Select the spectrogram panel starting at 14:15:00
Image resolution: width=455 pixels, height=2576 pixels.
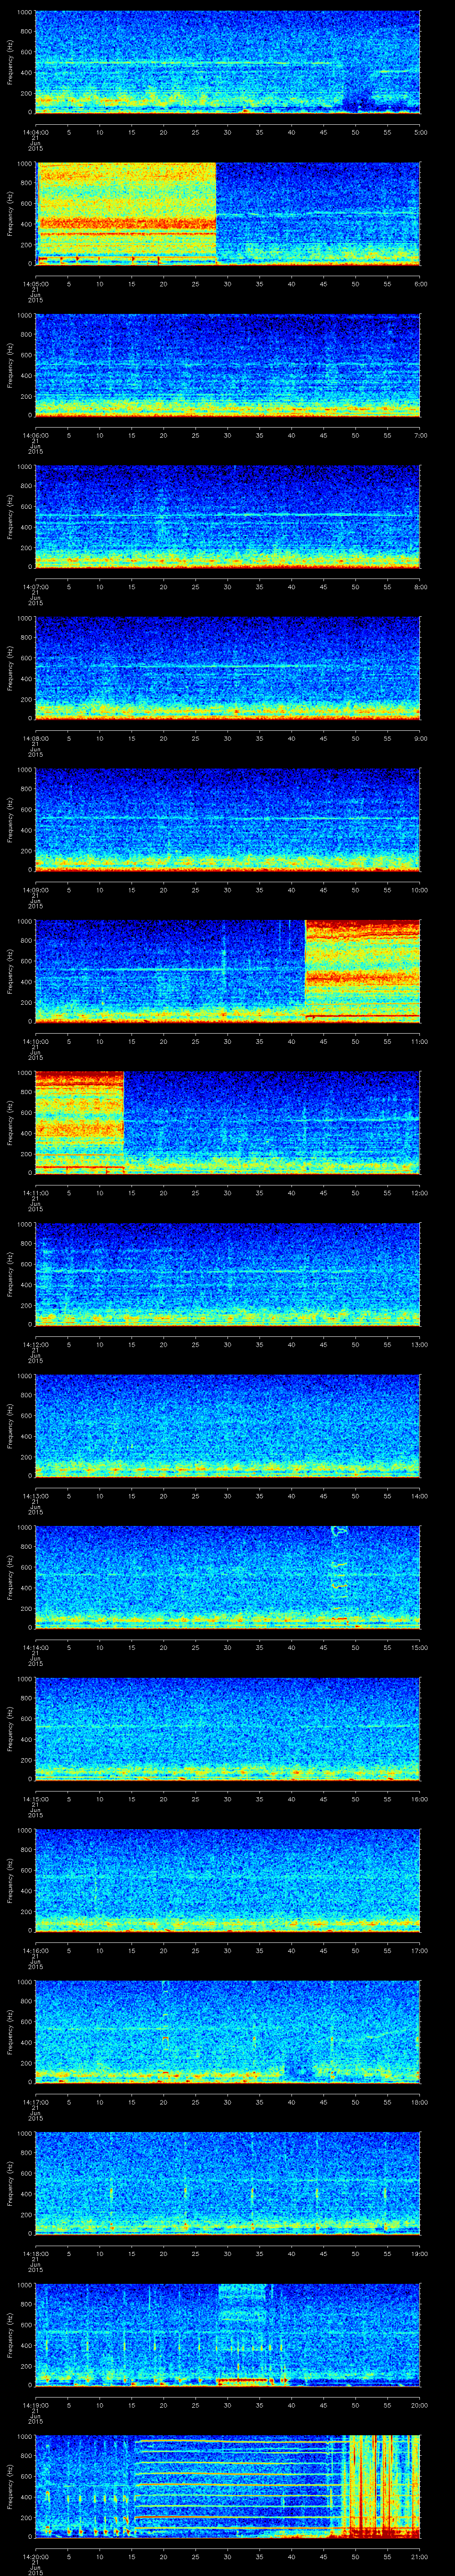[227, 1728]
